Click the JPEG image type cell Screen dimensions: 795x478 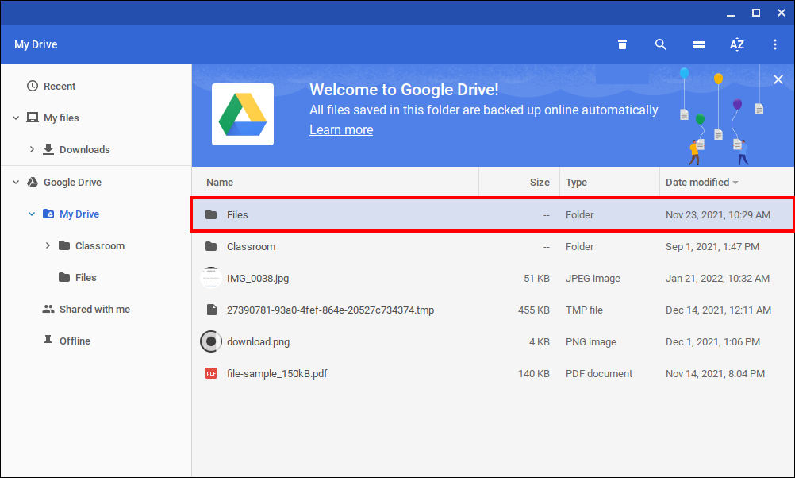(593, 278)
